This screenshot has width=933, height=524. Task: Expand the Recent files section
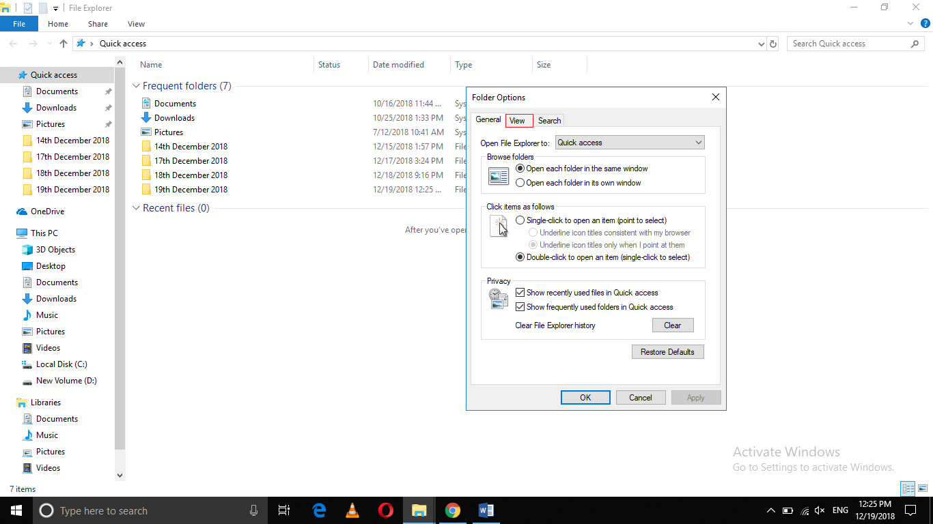pos(135,208)
